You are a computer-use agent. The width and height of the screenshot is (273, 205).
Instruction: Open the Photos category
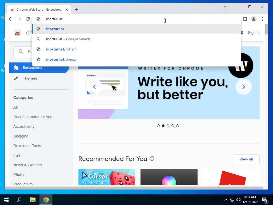[x=19, y=175]
